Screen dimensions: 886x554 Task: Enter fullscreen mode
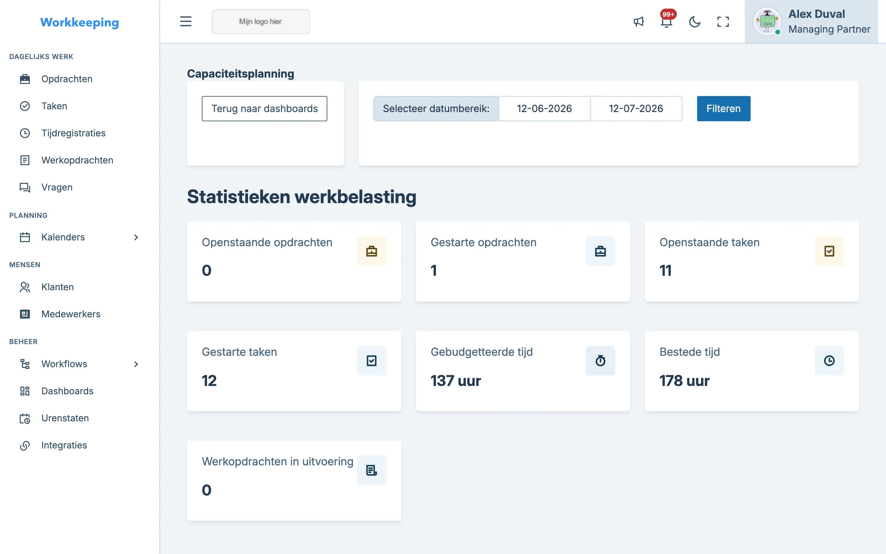(723, 22)
